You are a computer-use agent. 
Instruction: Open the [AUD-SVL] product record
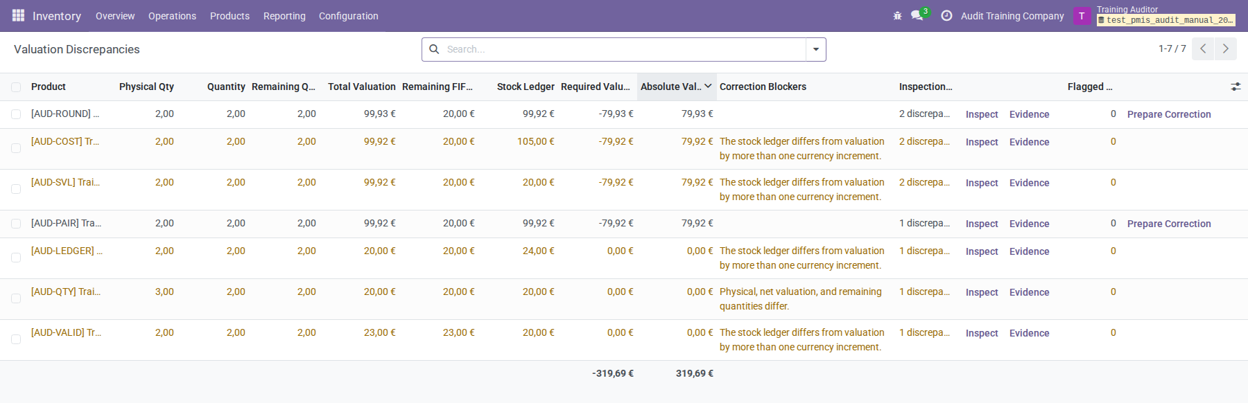[x=65, y=182]
